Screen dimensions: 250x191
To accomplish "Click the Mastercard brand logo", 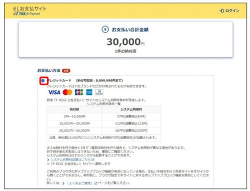I will point(67,92).
